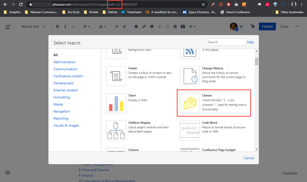Filter macros by Administration
The height and width of the screenshot is (182, 307).
pyautogui.click(x=65, y=62)
